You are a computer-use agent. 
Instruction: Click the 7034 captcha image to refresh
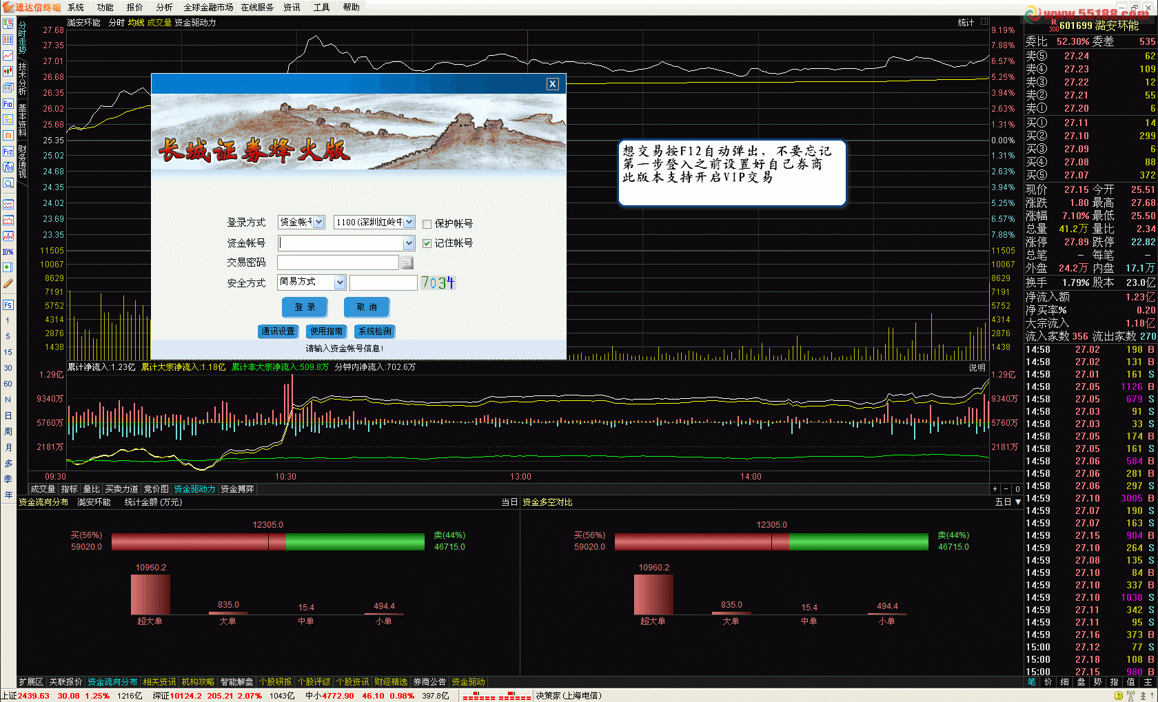438,282
